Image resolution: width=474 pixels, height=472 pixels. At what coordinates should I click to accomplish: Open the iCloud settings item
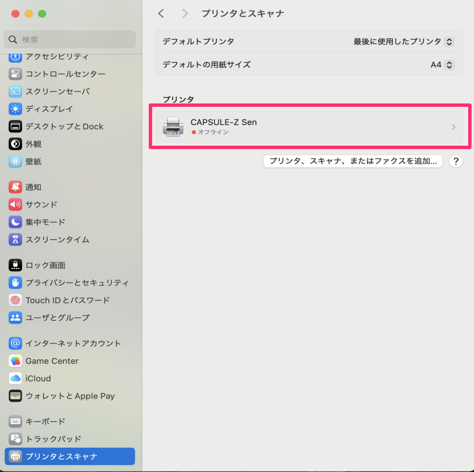pyautogui.click(x=38, y=379)
